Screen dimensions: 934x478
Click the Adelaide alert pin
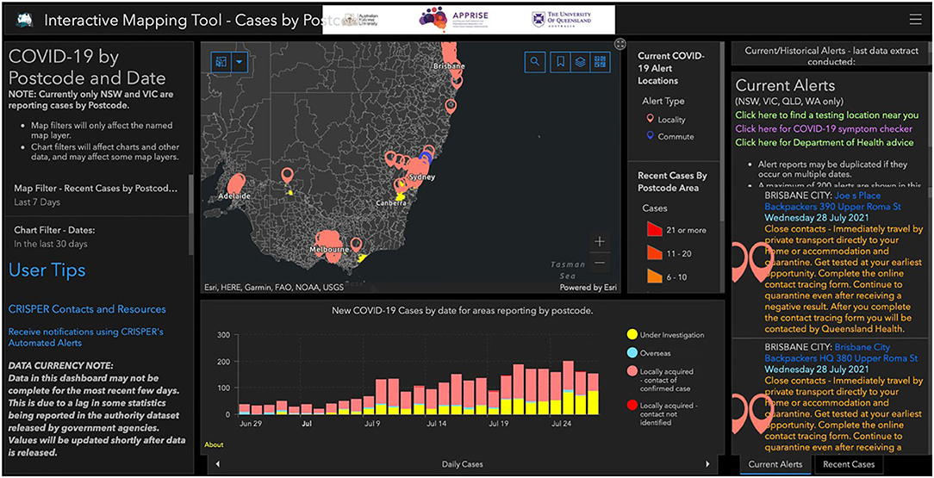pos(236,182)
